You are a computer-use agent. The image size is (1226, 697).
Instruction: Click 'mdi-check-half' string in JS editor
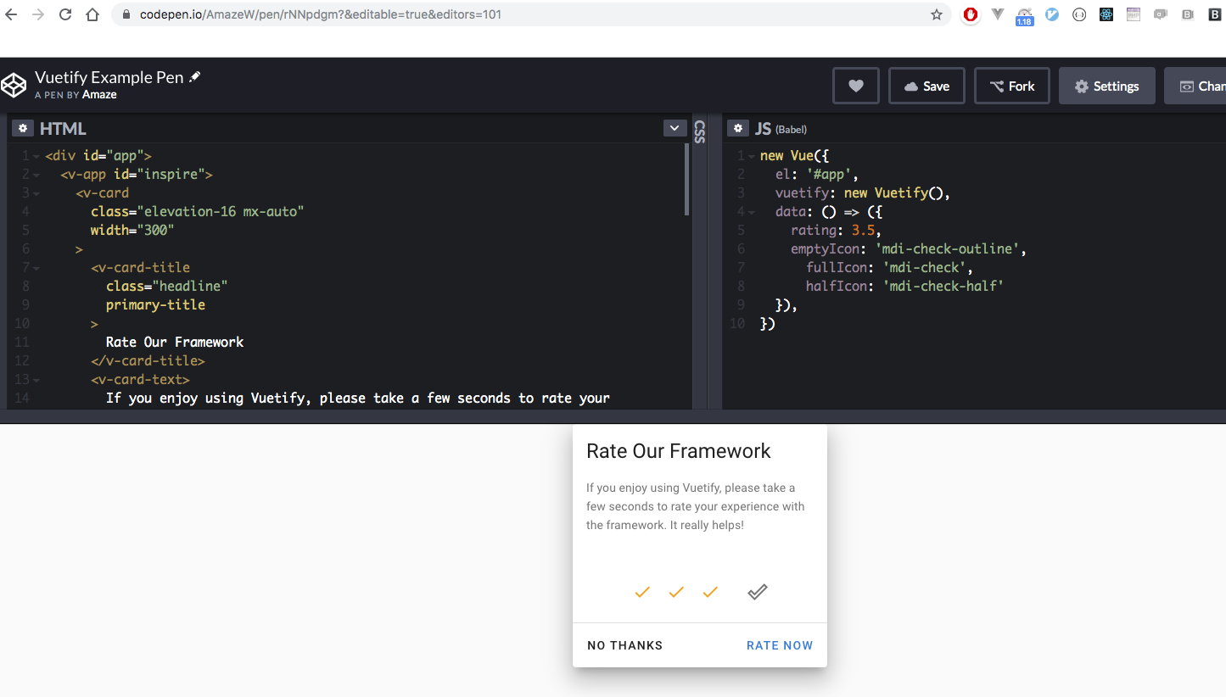pos(943,287)
